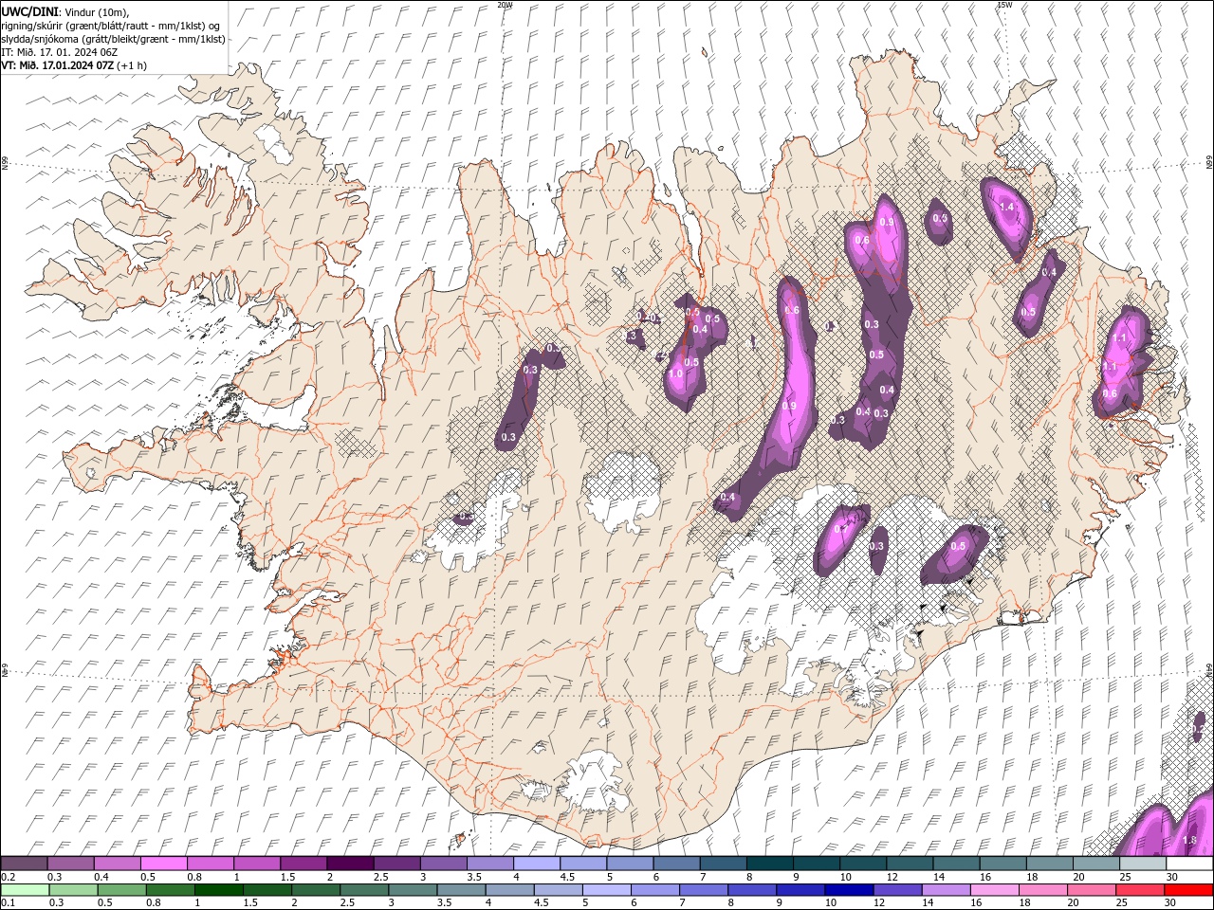This screenshot has height=910, width=1214.
Task: Select the 8 dark teal snow scale swatch
Action: pyautogui.click(x=770, y=864)
